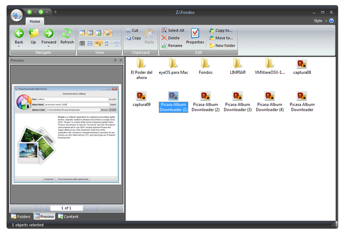Click the Paste clipboard button

pos(149,36)
